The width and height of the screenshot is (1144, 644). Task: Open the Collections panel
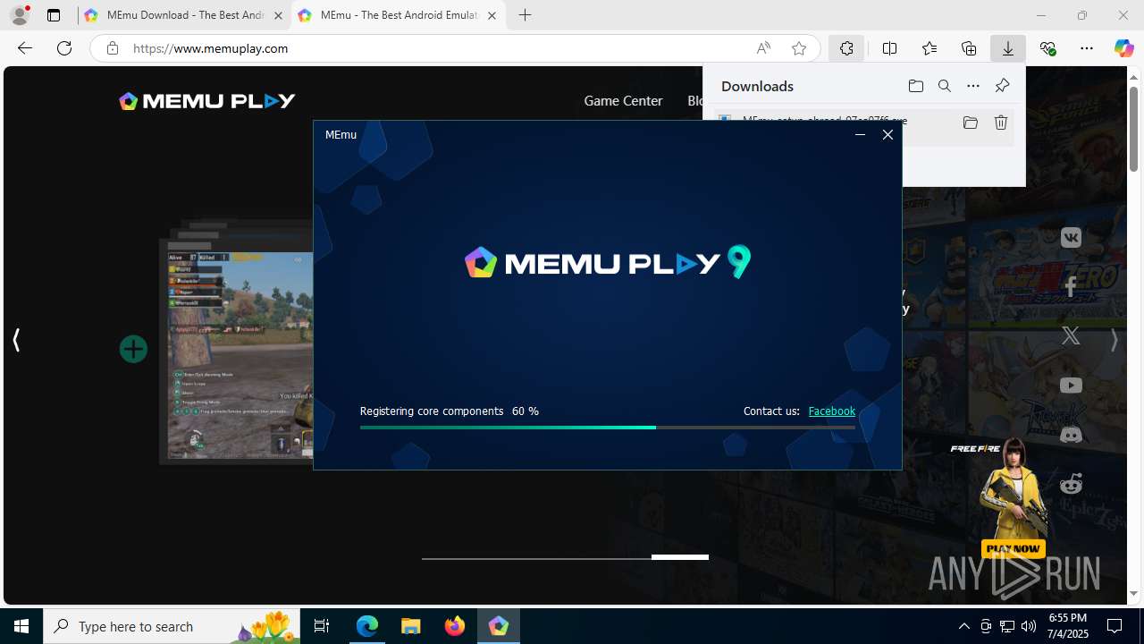coord(968,48)
